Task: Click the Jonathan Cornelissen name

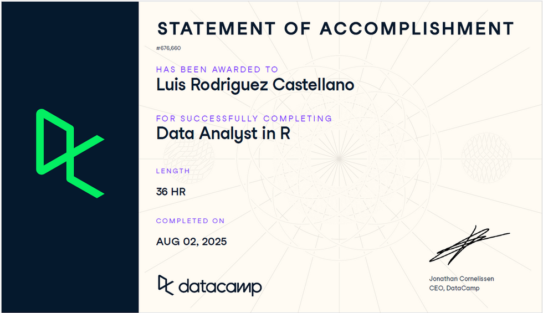Action: pyautogui.click(x=462, y=279)
